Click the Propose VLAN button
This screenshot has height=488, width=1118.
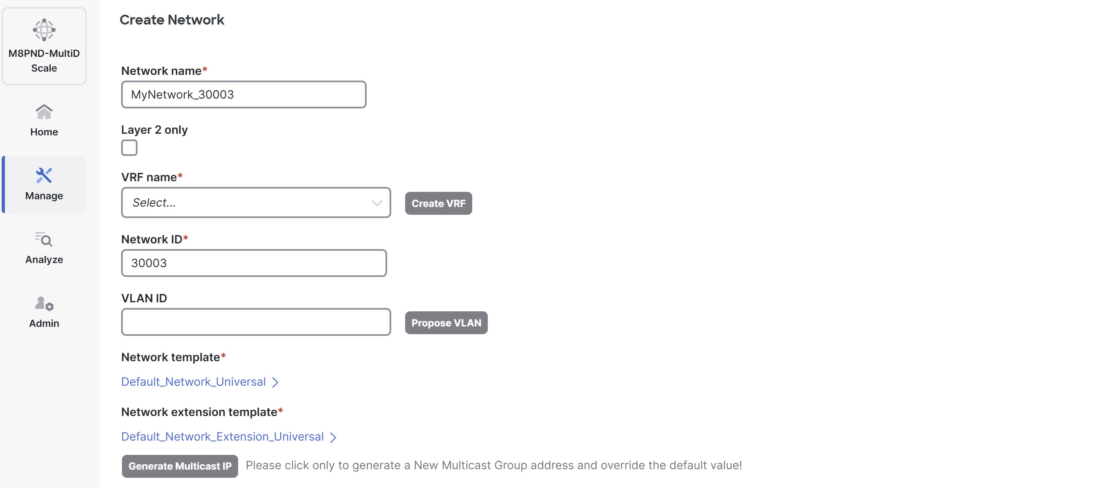pos(446,323)
